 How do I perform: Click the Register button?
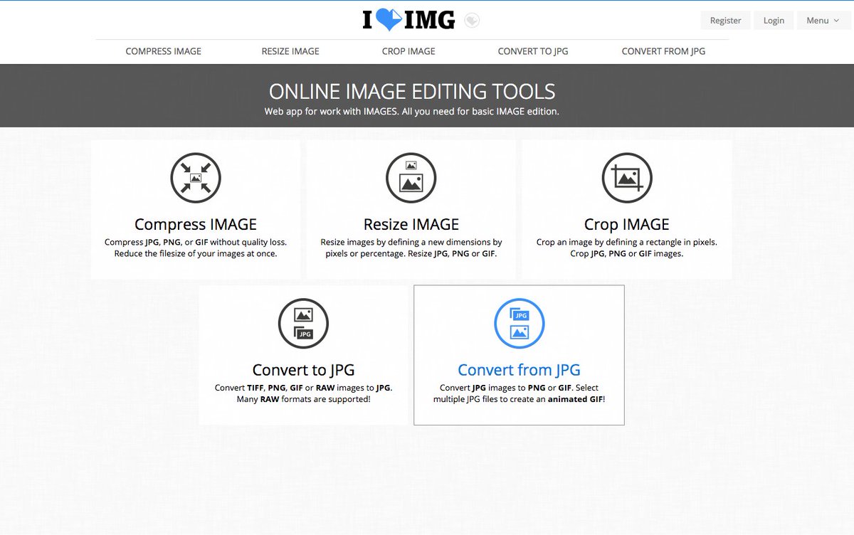[x=725, y=21]
